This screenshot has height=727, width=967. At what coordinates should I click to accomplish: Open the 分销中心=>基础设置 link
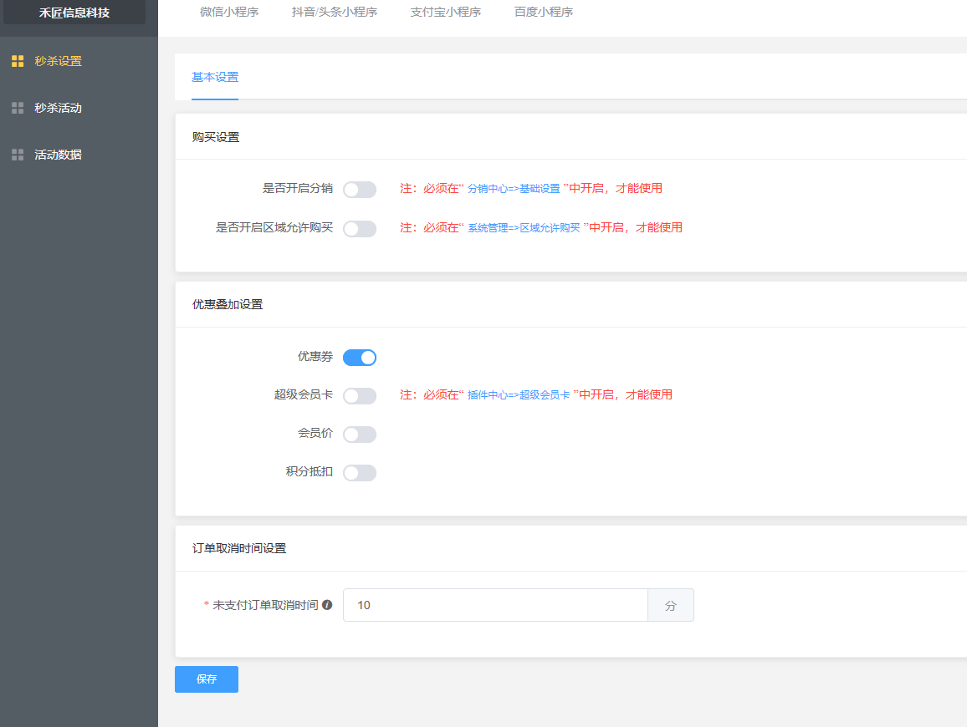tap(514, 189)
